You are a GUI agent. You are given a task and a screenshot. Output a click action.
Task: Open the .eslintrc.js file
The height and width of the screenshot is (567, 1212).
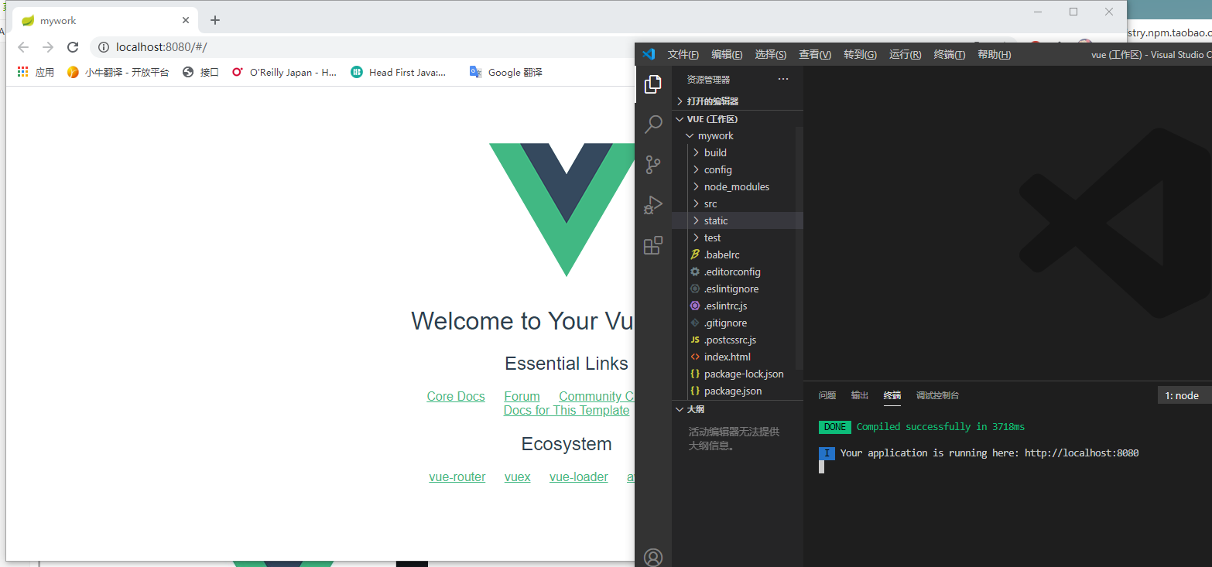point(738,306)
